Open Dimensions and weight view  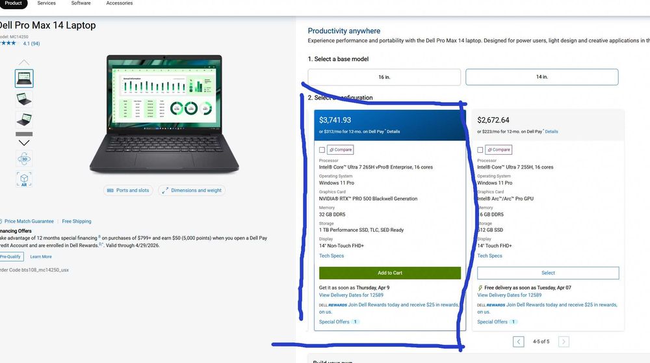[x=192, y=191]
